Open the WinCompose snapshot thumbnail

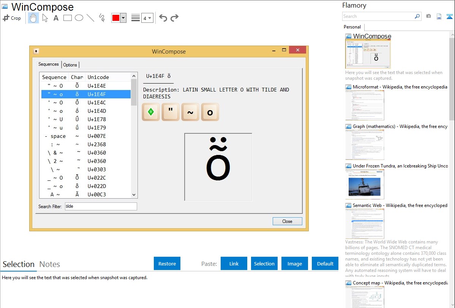point(368,54)
